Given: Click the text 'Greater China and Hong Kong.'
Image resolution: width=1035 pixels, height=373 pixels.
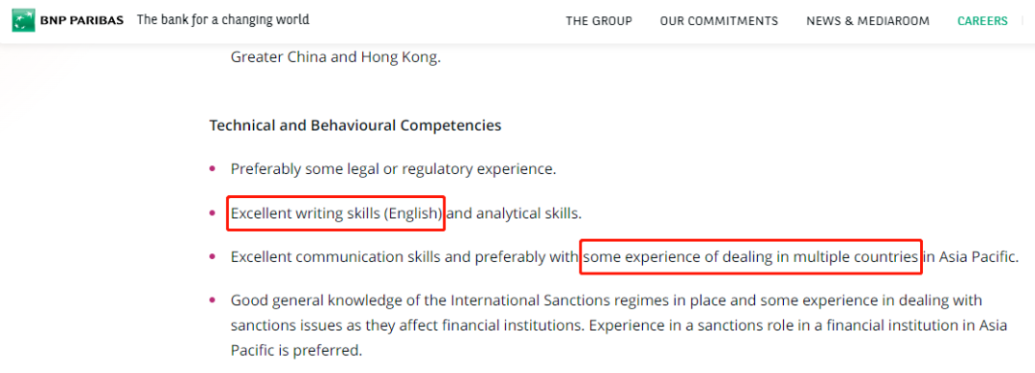Looking at the screenshot, I should 335,57.
